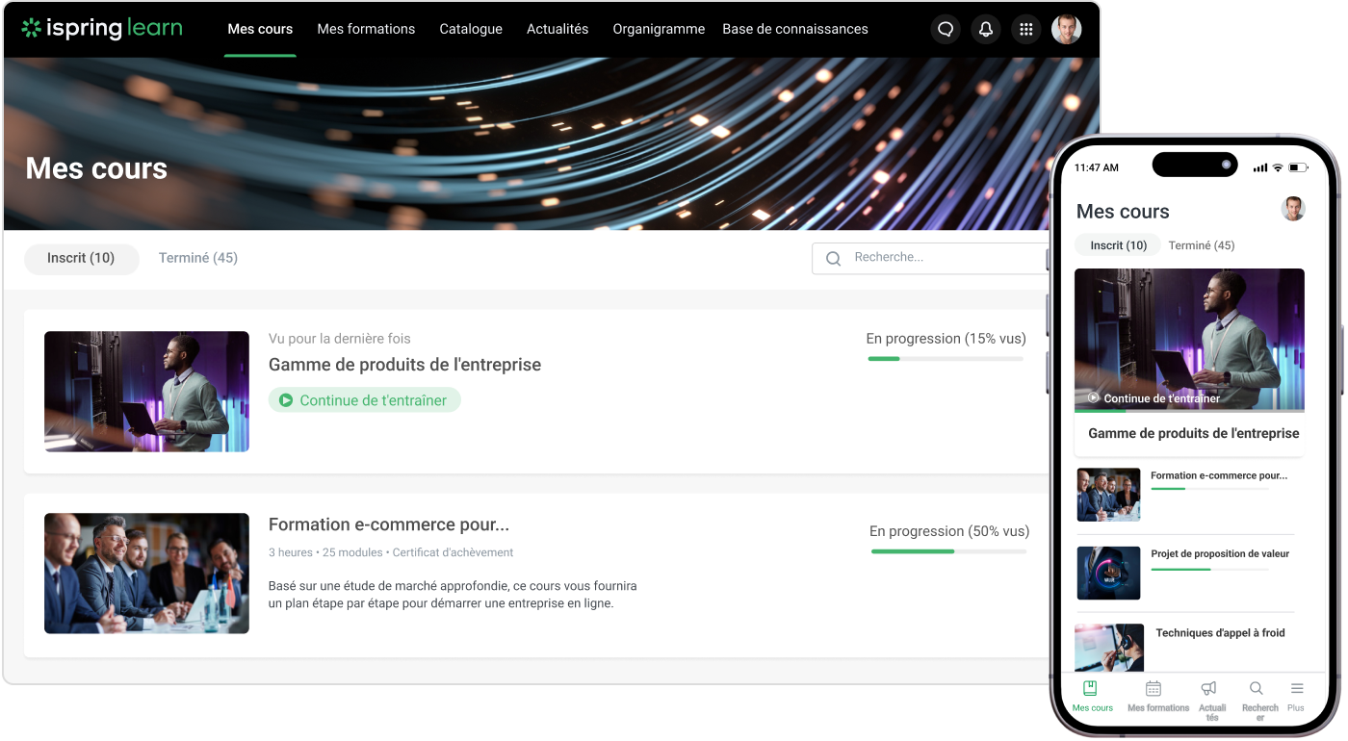
Task: Select the Inscrit (10) filter pill
Action: [x=81, y=258]
